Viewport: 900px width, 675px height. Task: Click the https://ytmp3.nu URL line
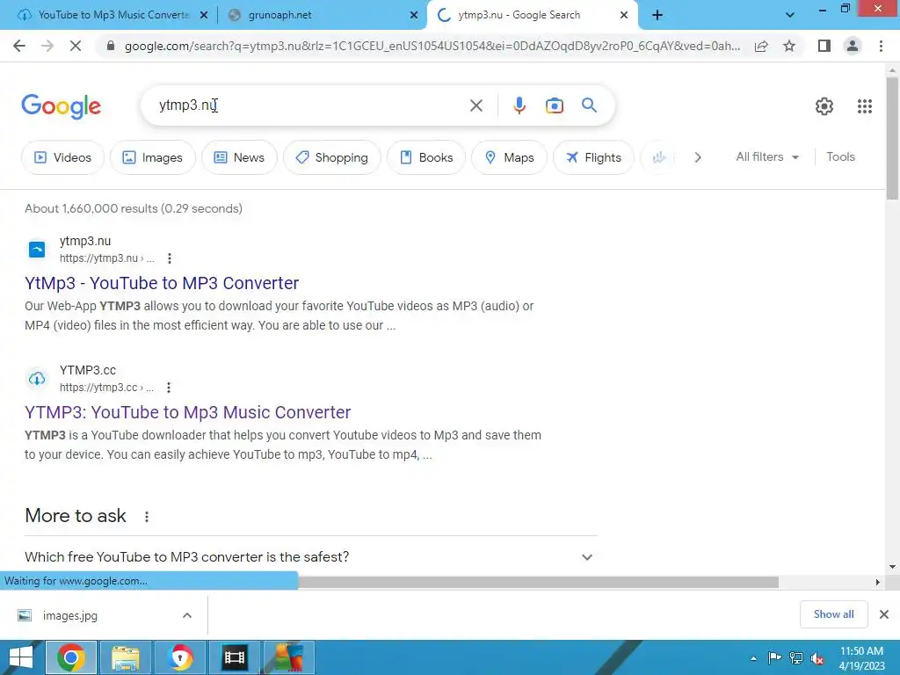click(106, 258)
